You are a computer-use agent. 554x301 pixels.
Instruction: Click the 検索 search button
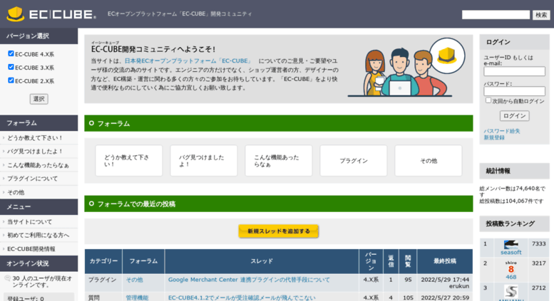pyautogui.click(x=541, y=15)
